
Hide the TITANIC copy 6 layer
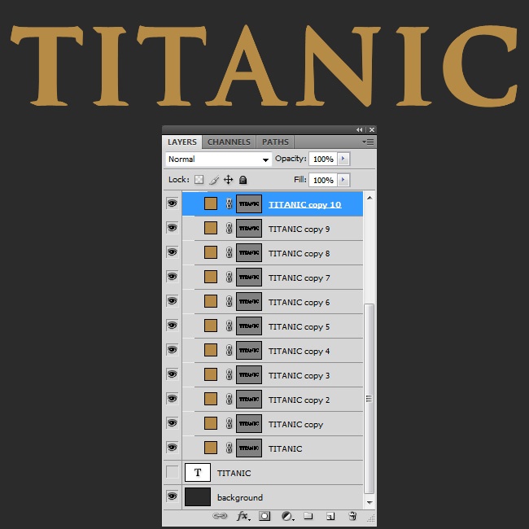(x=172, y=301)
